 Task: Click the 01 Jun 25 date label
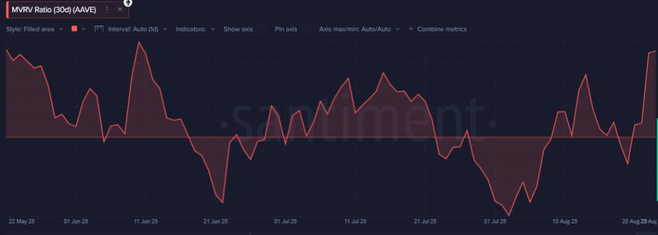pyautogui.click(x=76, y=221)
